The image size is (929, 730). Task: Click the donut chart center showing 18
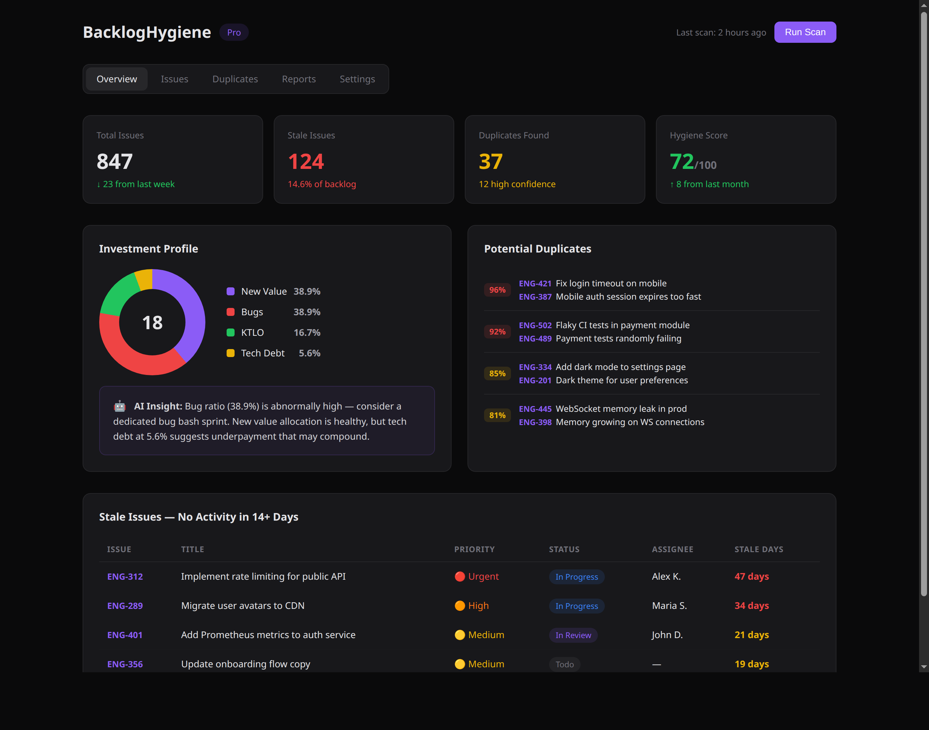click(152, 323)
